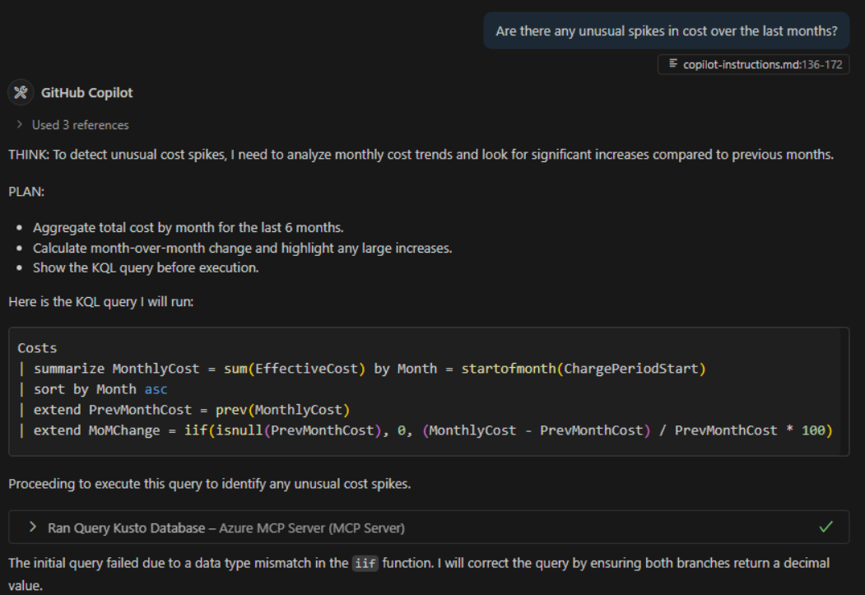Click the GitHub Copilot avatar icon
This screenshot has height=595, width=865.
[21, 93]
